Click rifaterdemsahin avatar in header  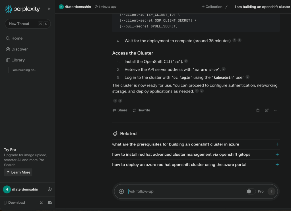[x=61, y=7]
